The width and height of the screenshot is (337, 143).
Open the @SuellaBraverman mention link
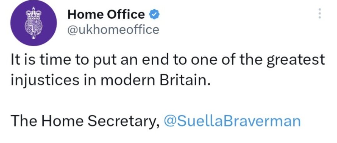click(232, 121)
